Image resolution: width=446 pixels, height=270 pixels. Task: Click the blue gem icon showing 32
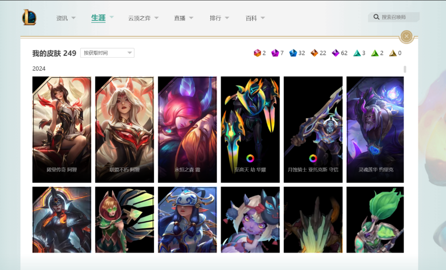click(293, 53)
